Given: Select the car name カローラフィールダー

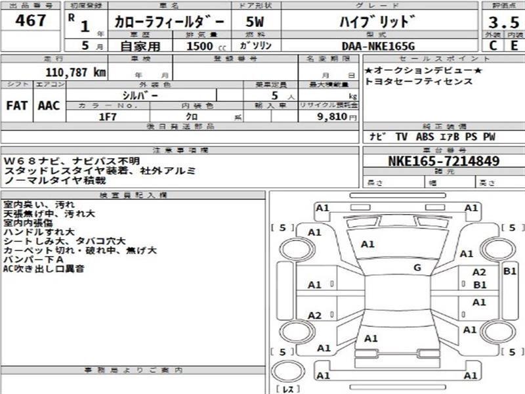Looking at the screenshot, I should click(x=169, y=22).
